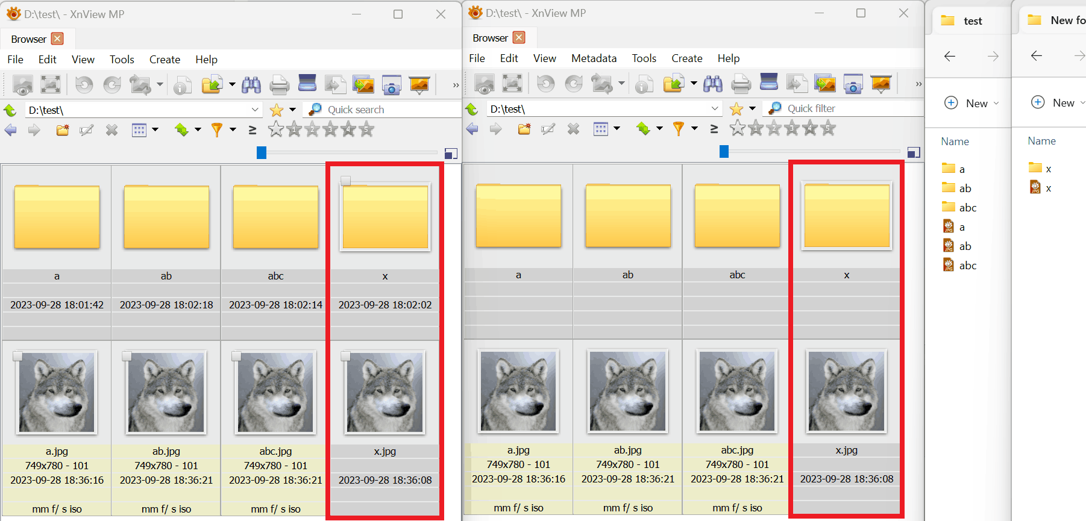Click the Capture camera icon in the right XnView window
Viewport: 1086px width, 521px height.
(853, 84)
